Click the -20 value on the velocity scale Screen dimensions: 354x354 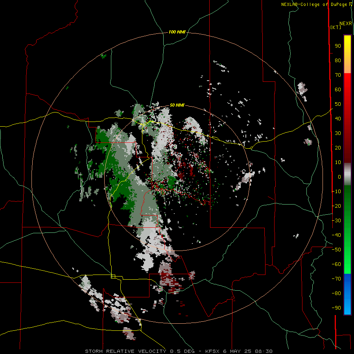tap(336, 206)
